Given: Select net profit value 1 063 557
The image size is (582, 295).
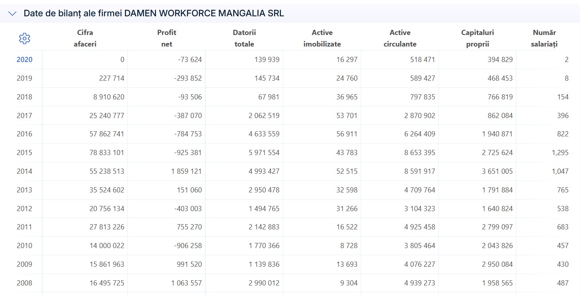Looking at the screenshot, I should click(187, 283).
